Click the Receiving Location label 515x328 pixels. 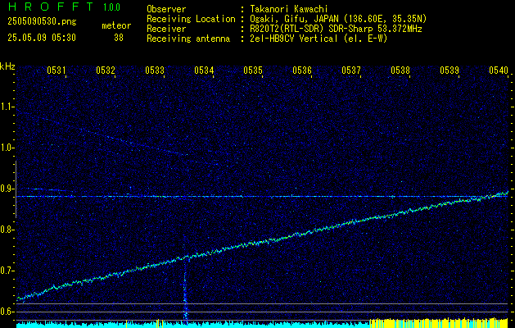(191, 19)
